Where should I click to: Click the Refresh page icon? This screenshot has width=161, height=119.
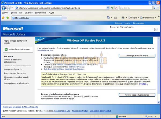pyautogui.click(x=112, y=8)
